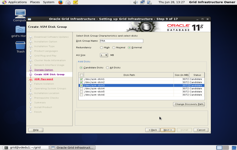Go to ASM Password step link
Image resolution: width=237 pixels, height=150 pixels.
pos(43,79)
